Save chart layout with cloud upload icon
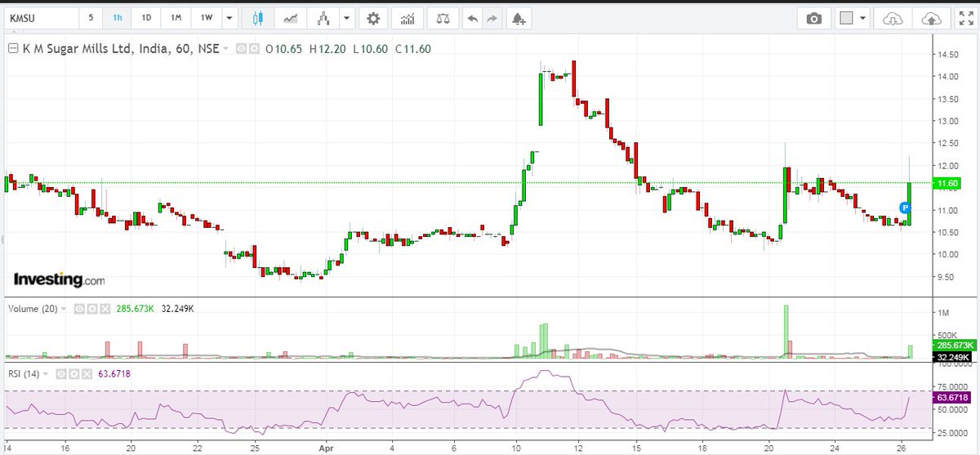Viewport: 980px width, 455px height. (x=931, y=17)
